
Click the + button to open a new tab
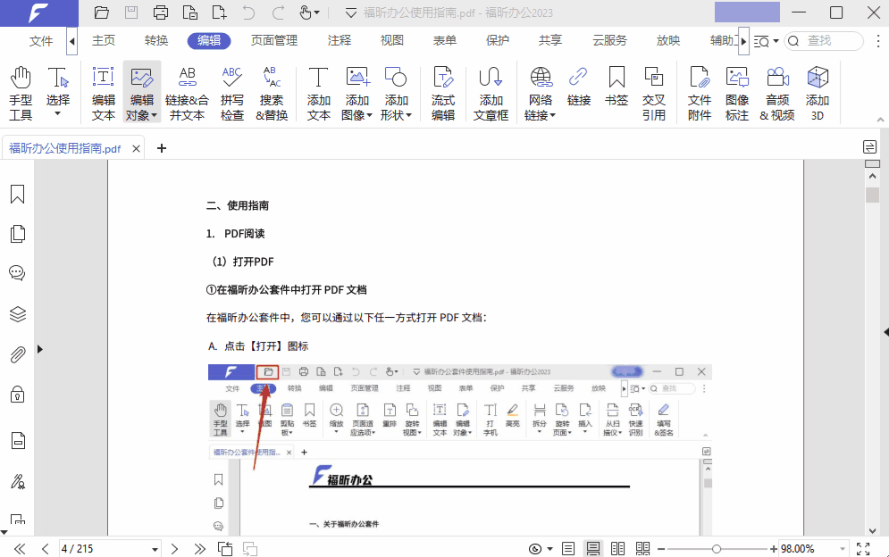[161, 148]
